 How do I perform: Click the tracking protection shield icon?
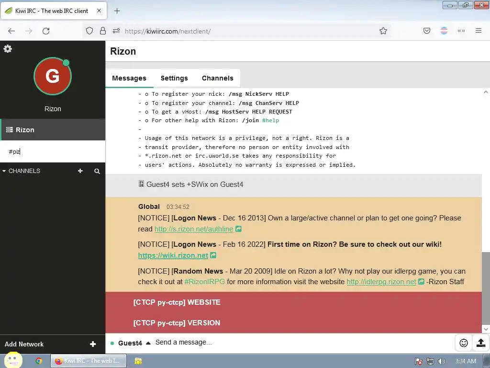[x=89, y=31]
